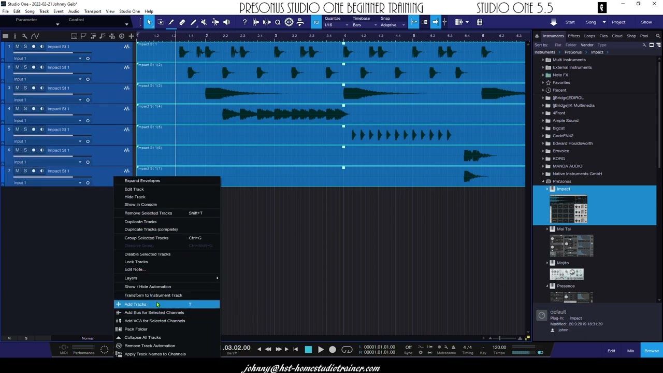Click the Play transport button

321,350
